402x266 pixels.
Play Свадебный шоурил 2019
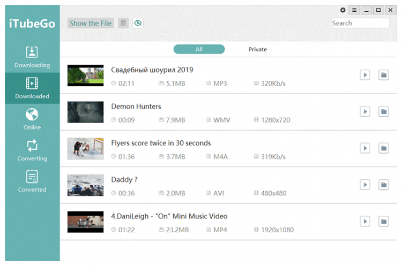pyautogui.click(x=365, y=75)
